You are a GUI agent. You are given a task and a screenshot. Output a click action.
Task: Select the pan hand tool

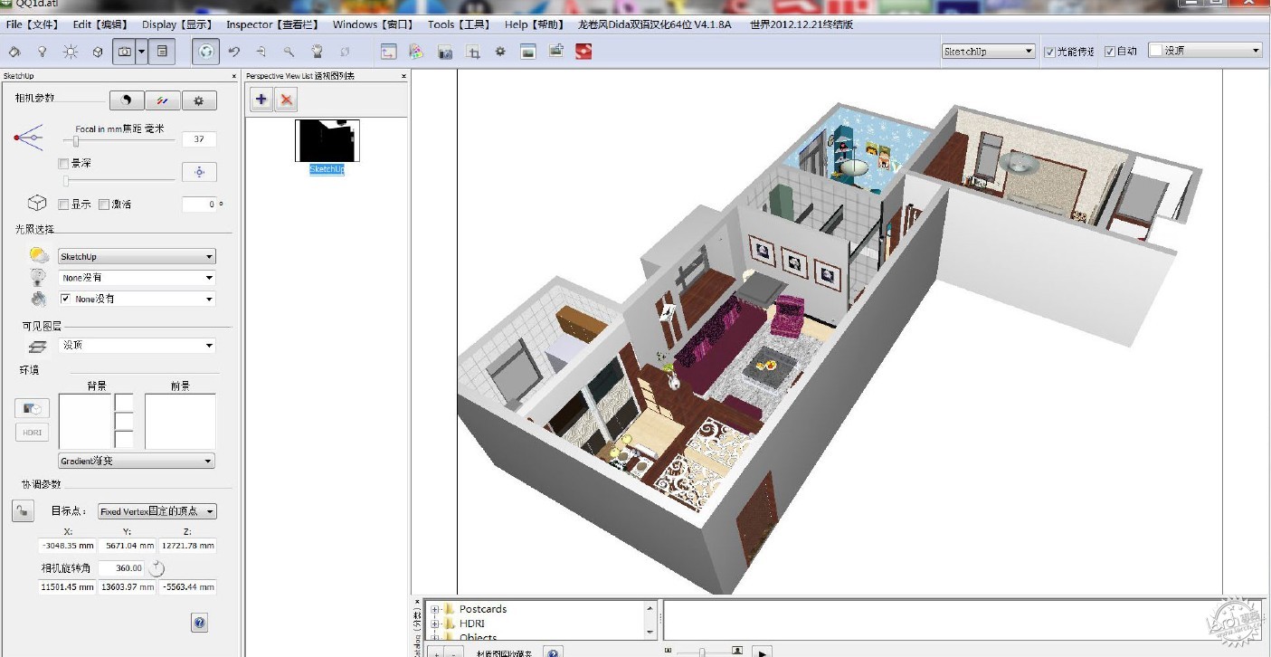tap(317, 52)
